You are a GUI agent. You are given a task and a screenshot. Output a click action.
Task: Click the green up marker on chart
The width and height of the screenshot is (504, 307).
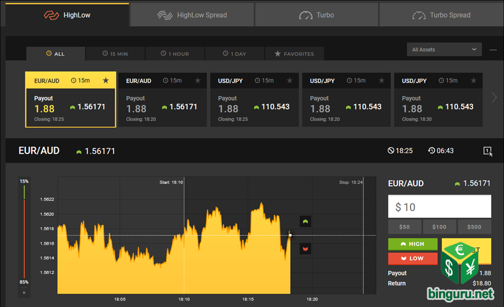tap(305, 221)
